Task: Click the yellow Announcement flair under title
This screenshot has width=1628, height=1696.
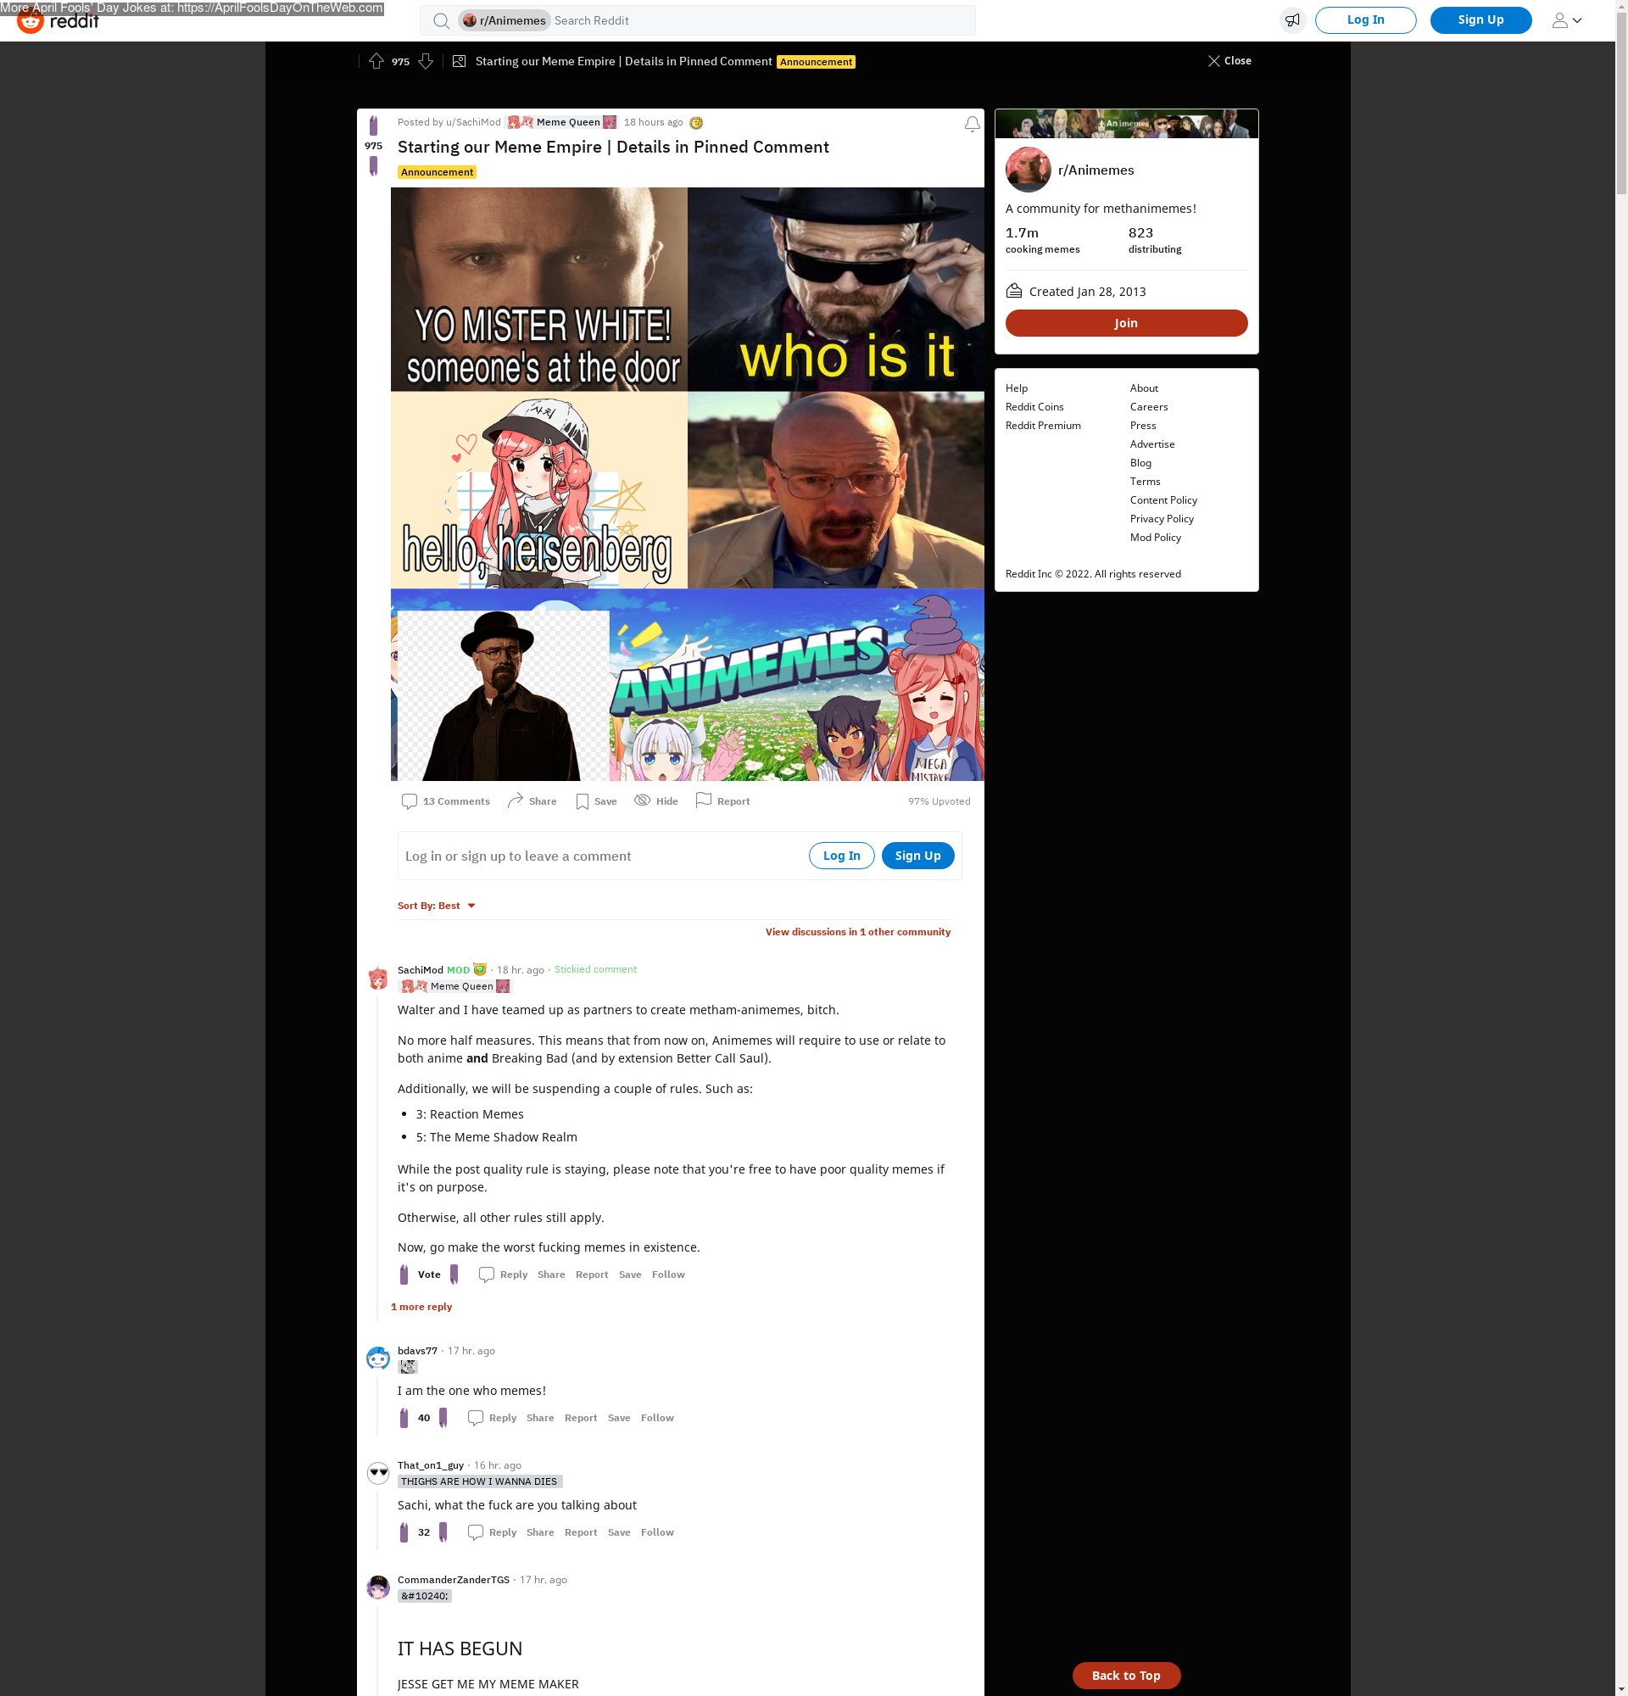Action: tap(437, 172)
